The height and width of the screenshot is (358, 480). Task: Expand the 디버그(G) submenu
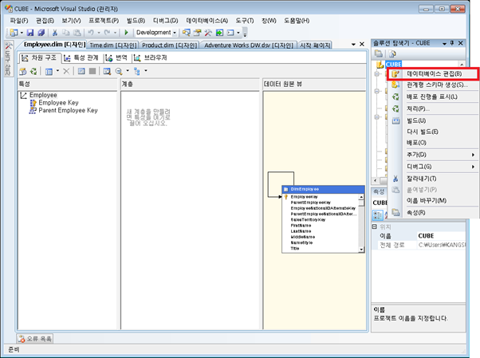(434, 167)
